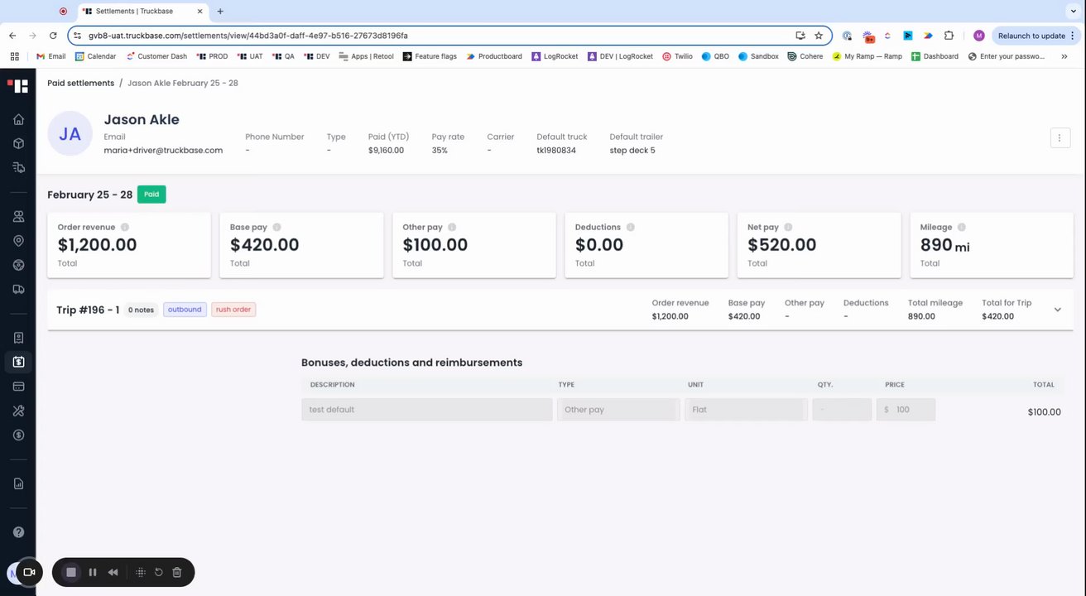The image size is (1086, 596).
Task: Click the quantity field
Action: point(842,410)
